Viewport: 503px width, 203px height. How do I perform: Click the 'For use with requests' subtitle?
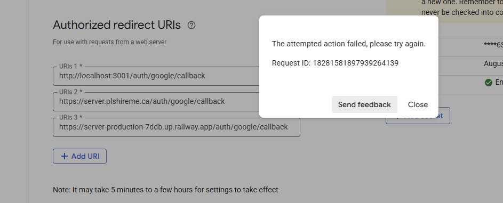click(x=110, y=42)
